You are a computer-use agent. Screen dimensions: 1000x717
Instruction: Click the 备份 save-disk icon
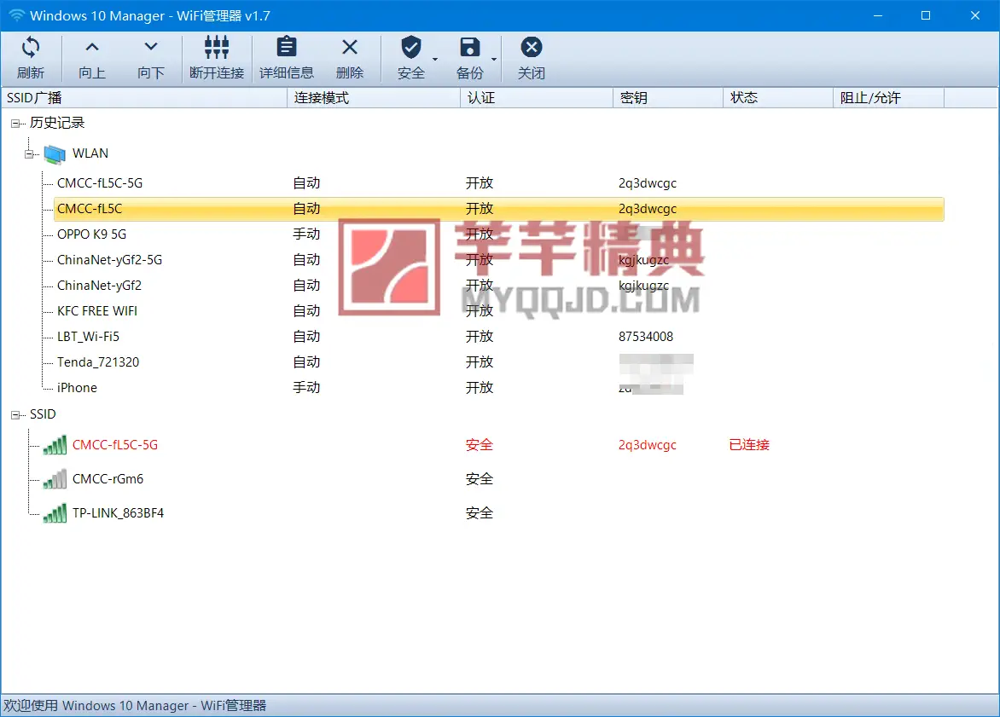point(469,47)
